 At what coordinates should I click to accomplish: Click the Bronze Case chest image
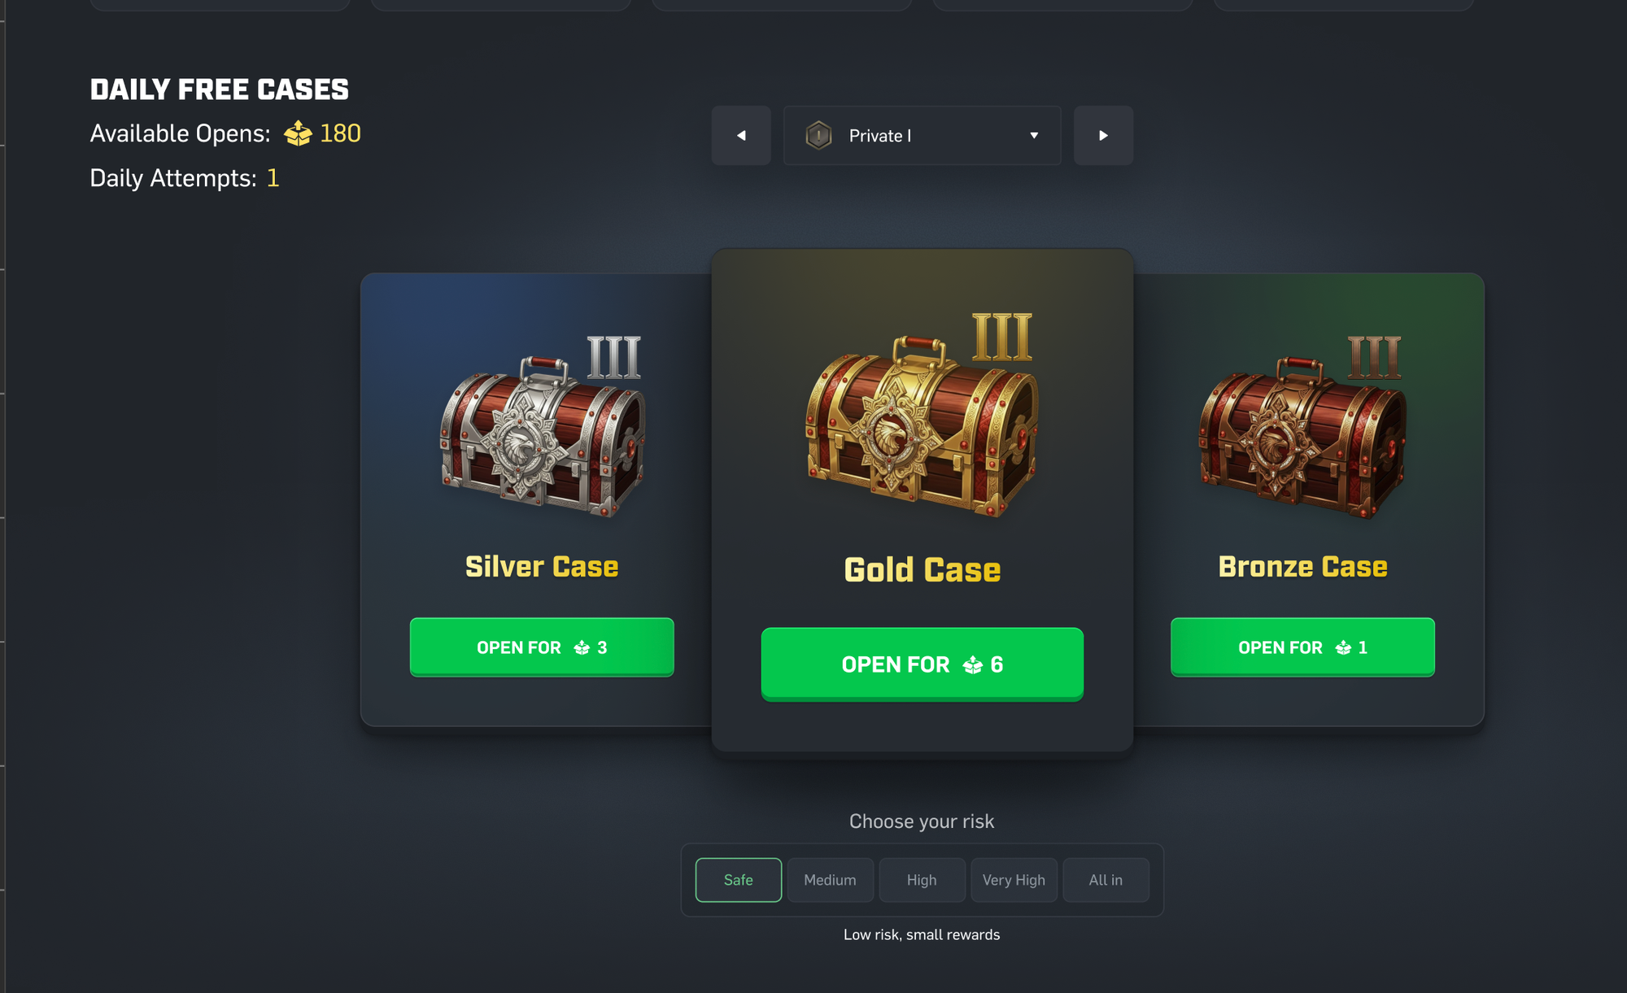[1302, 426]
